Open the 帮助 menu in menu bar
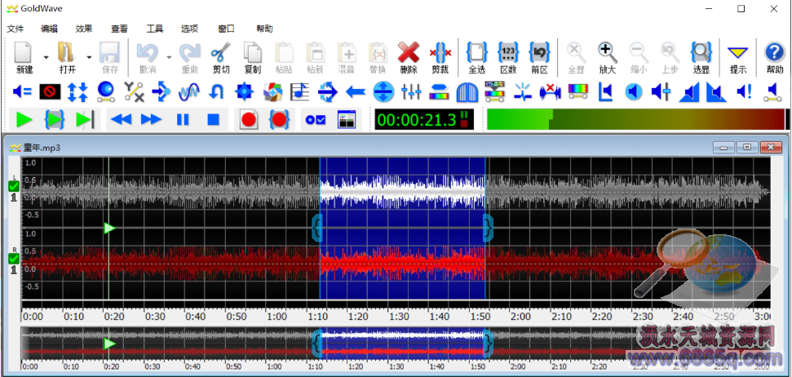Image resolution: width=792 pixels, height=377 pixels. pos(264,29)
